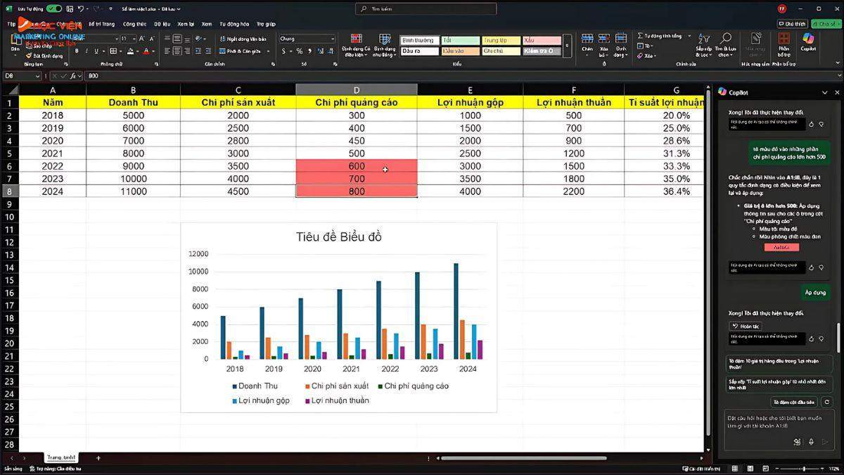The height and width of the screenshot is (475, 844).
Task: Click the Decrease Font Size icon
Action: 152,39
